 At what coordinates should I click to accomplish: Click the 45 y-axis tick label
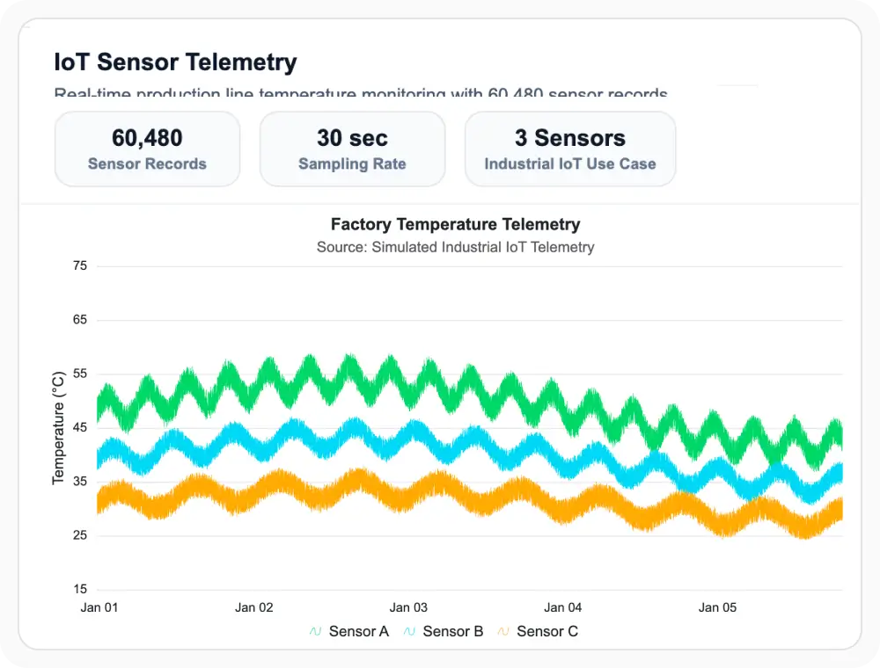(x=80, y=427)
